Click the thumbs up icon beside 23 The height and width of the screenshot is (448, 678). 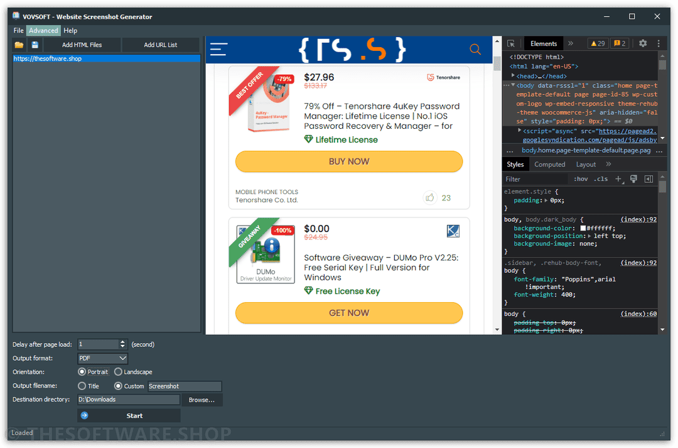tap(430, 198)
